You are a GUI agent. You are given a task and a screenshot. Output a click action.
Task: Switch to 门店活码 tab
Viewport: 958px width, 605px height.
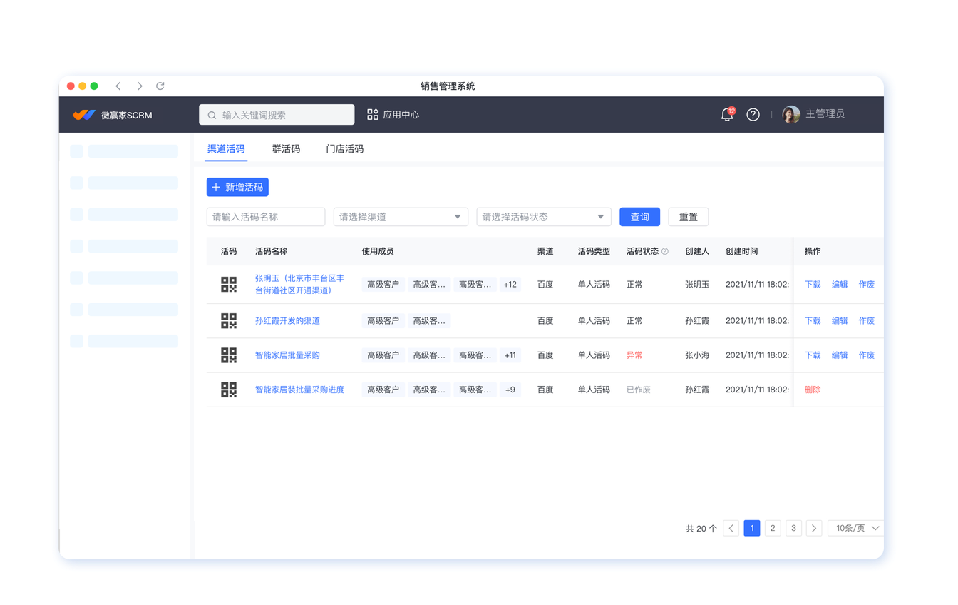click(345, 149)
